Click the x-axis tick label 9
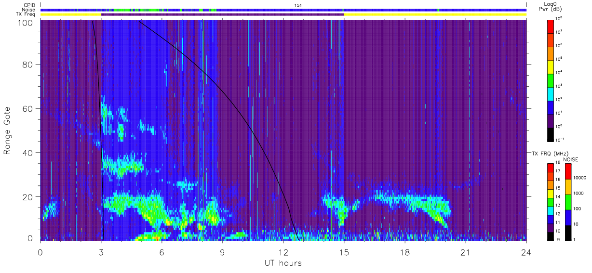Viewport: 592px width, 273px height. (222, 252)
